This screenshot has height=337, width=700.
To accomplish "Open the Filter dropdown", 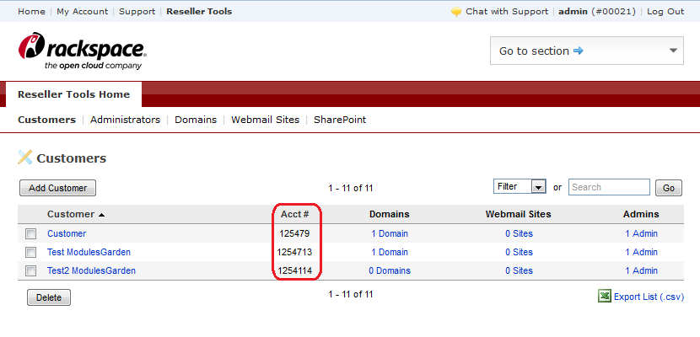I will point(520,187).
